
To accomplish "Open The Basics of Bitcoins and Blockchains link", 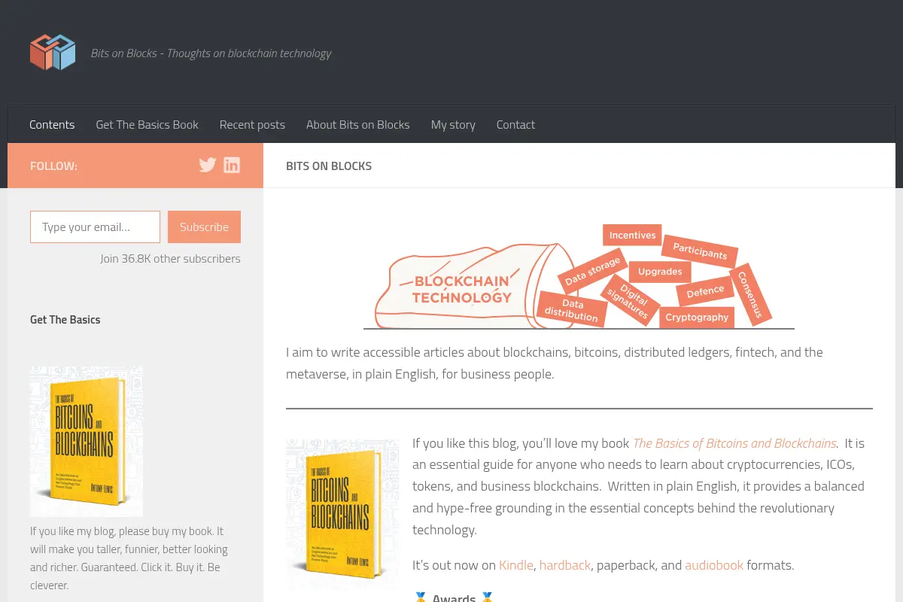I will tap(734, 443).
